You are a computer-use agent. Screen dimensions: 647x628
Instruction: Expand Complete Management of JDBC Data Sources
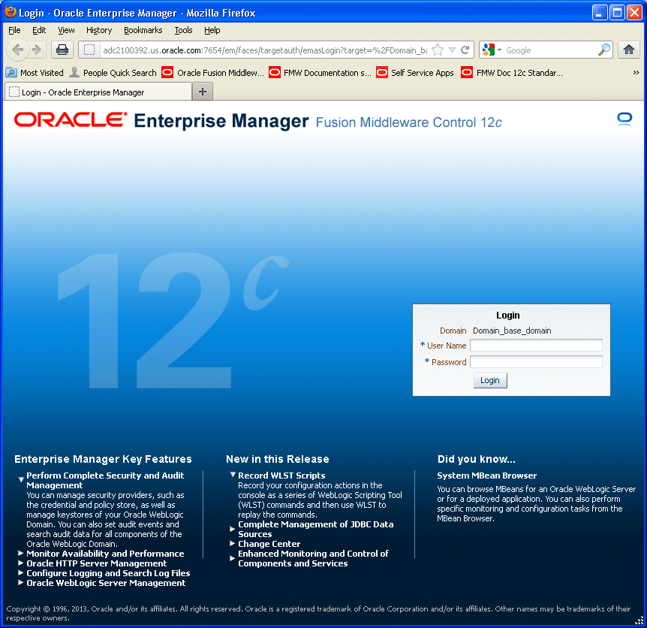click(233, 529)
